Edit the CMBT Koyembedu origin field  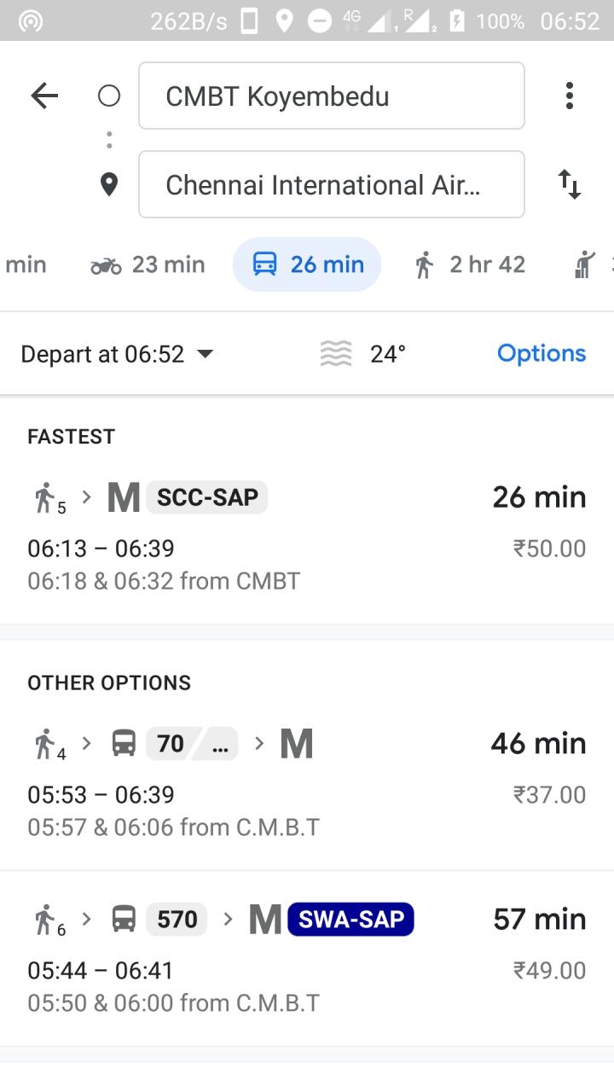pyautogui.click(x=331, y=96)
